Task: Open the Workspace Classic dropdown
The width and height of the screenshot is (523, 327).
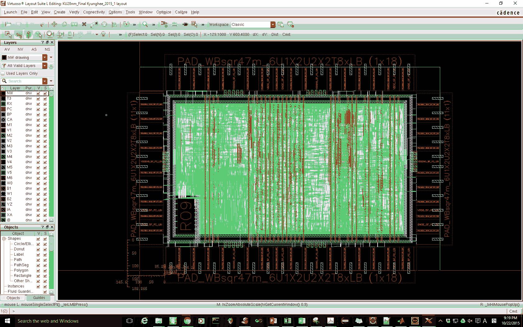Action: (273, 25)
